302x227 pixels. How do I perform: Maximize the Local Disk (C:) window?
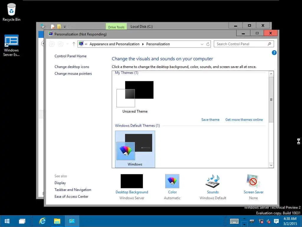250,26
